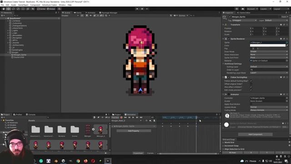
Task: Open the Shaded draw mode dropdown
Action: pos(70,15)
